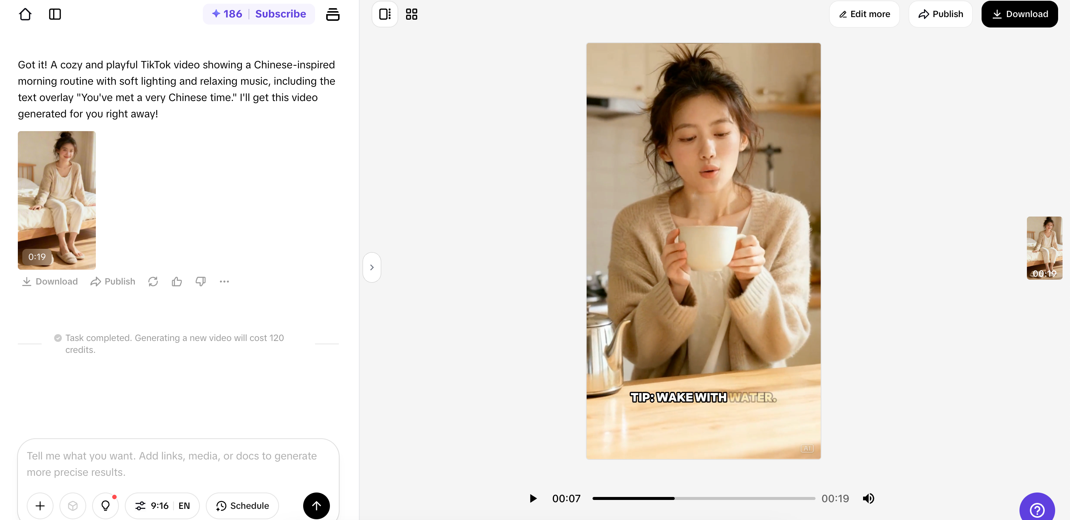Open the help question mark button

pos(1037,510)
